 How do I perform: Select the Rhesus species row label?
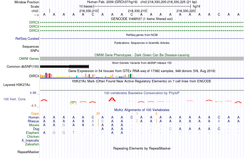(x=33, y=121)
